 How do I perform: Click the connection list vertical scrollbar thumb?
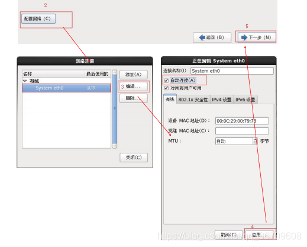pos(115,109)
